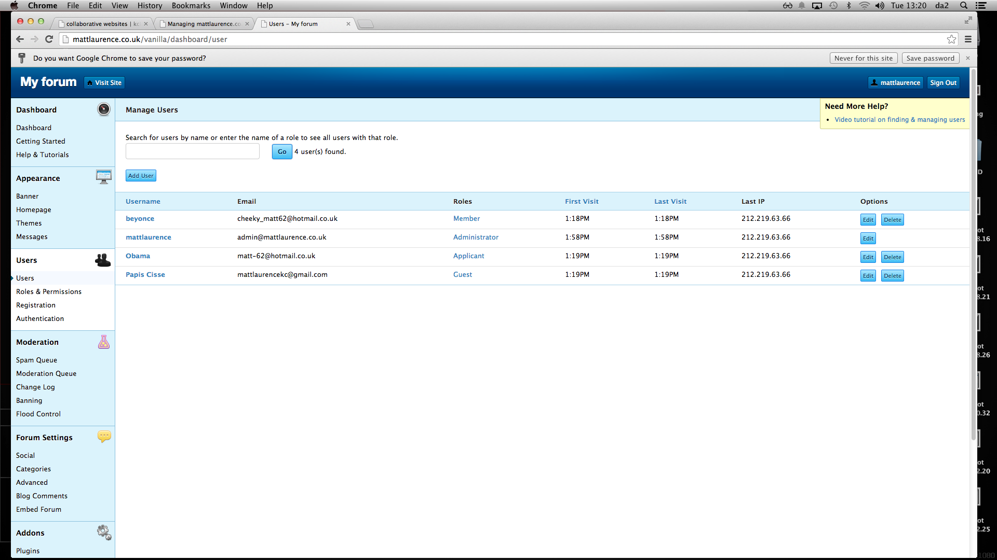Switch to Managing mattlaurence tab
Viewport: 997px width, 560px height.
(x=204, y=24)
